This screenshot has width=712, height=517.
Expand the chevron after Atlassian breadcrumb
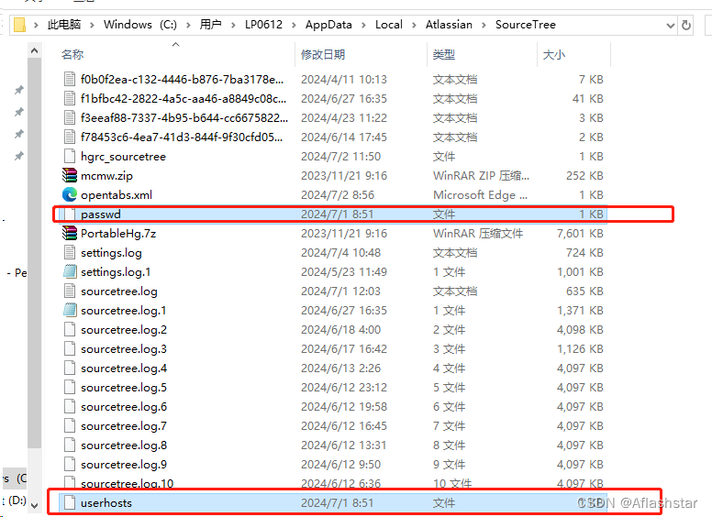(484, 25)
